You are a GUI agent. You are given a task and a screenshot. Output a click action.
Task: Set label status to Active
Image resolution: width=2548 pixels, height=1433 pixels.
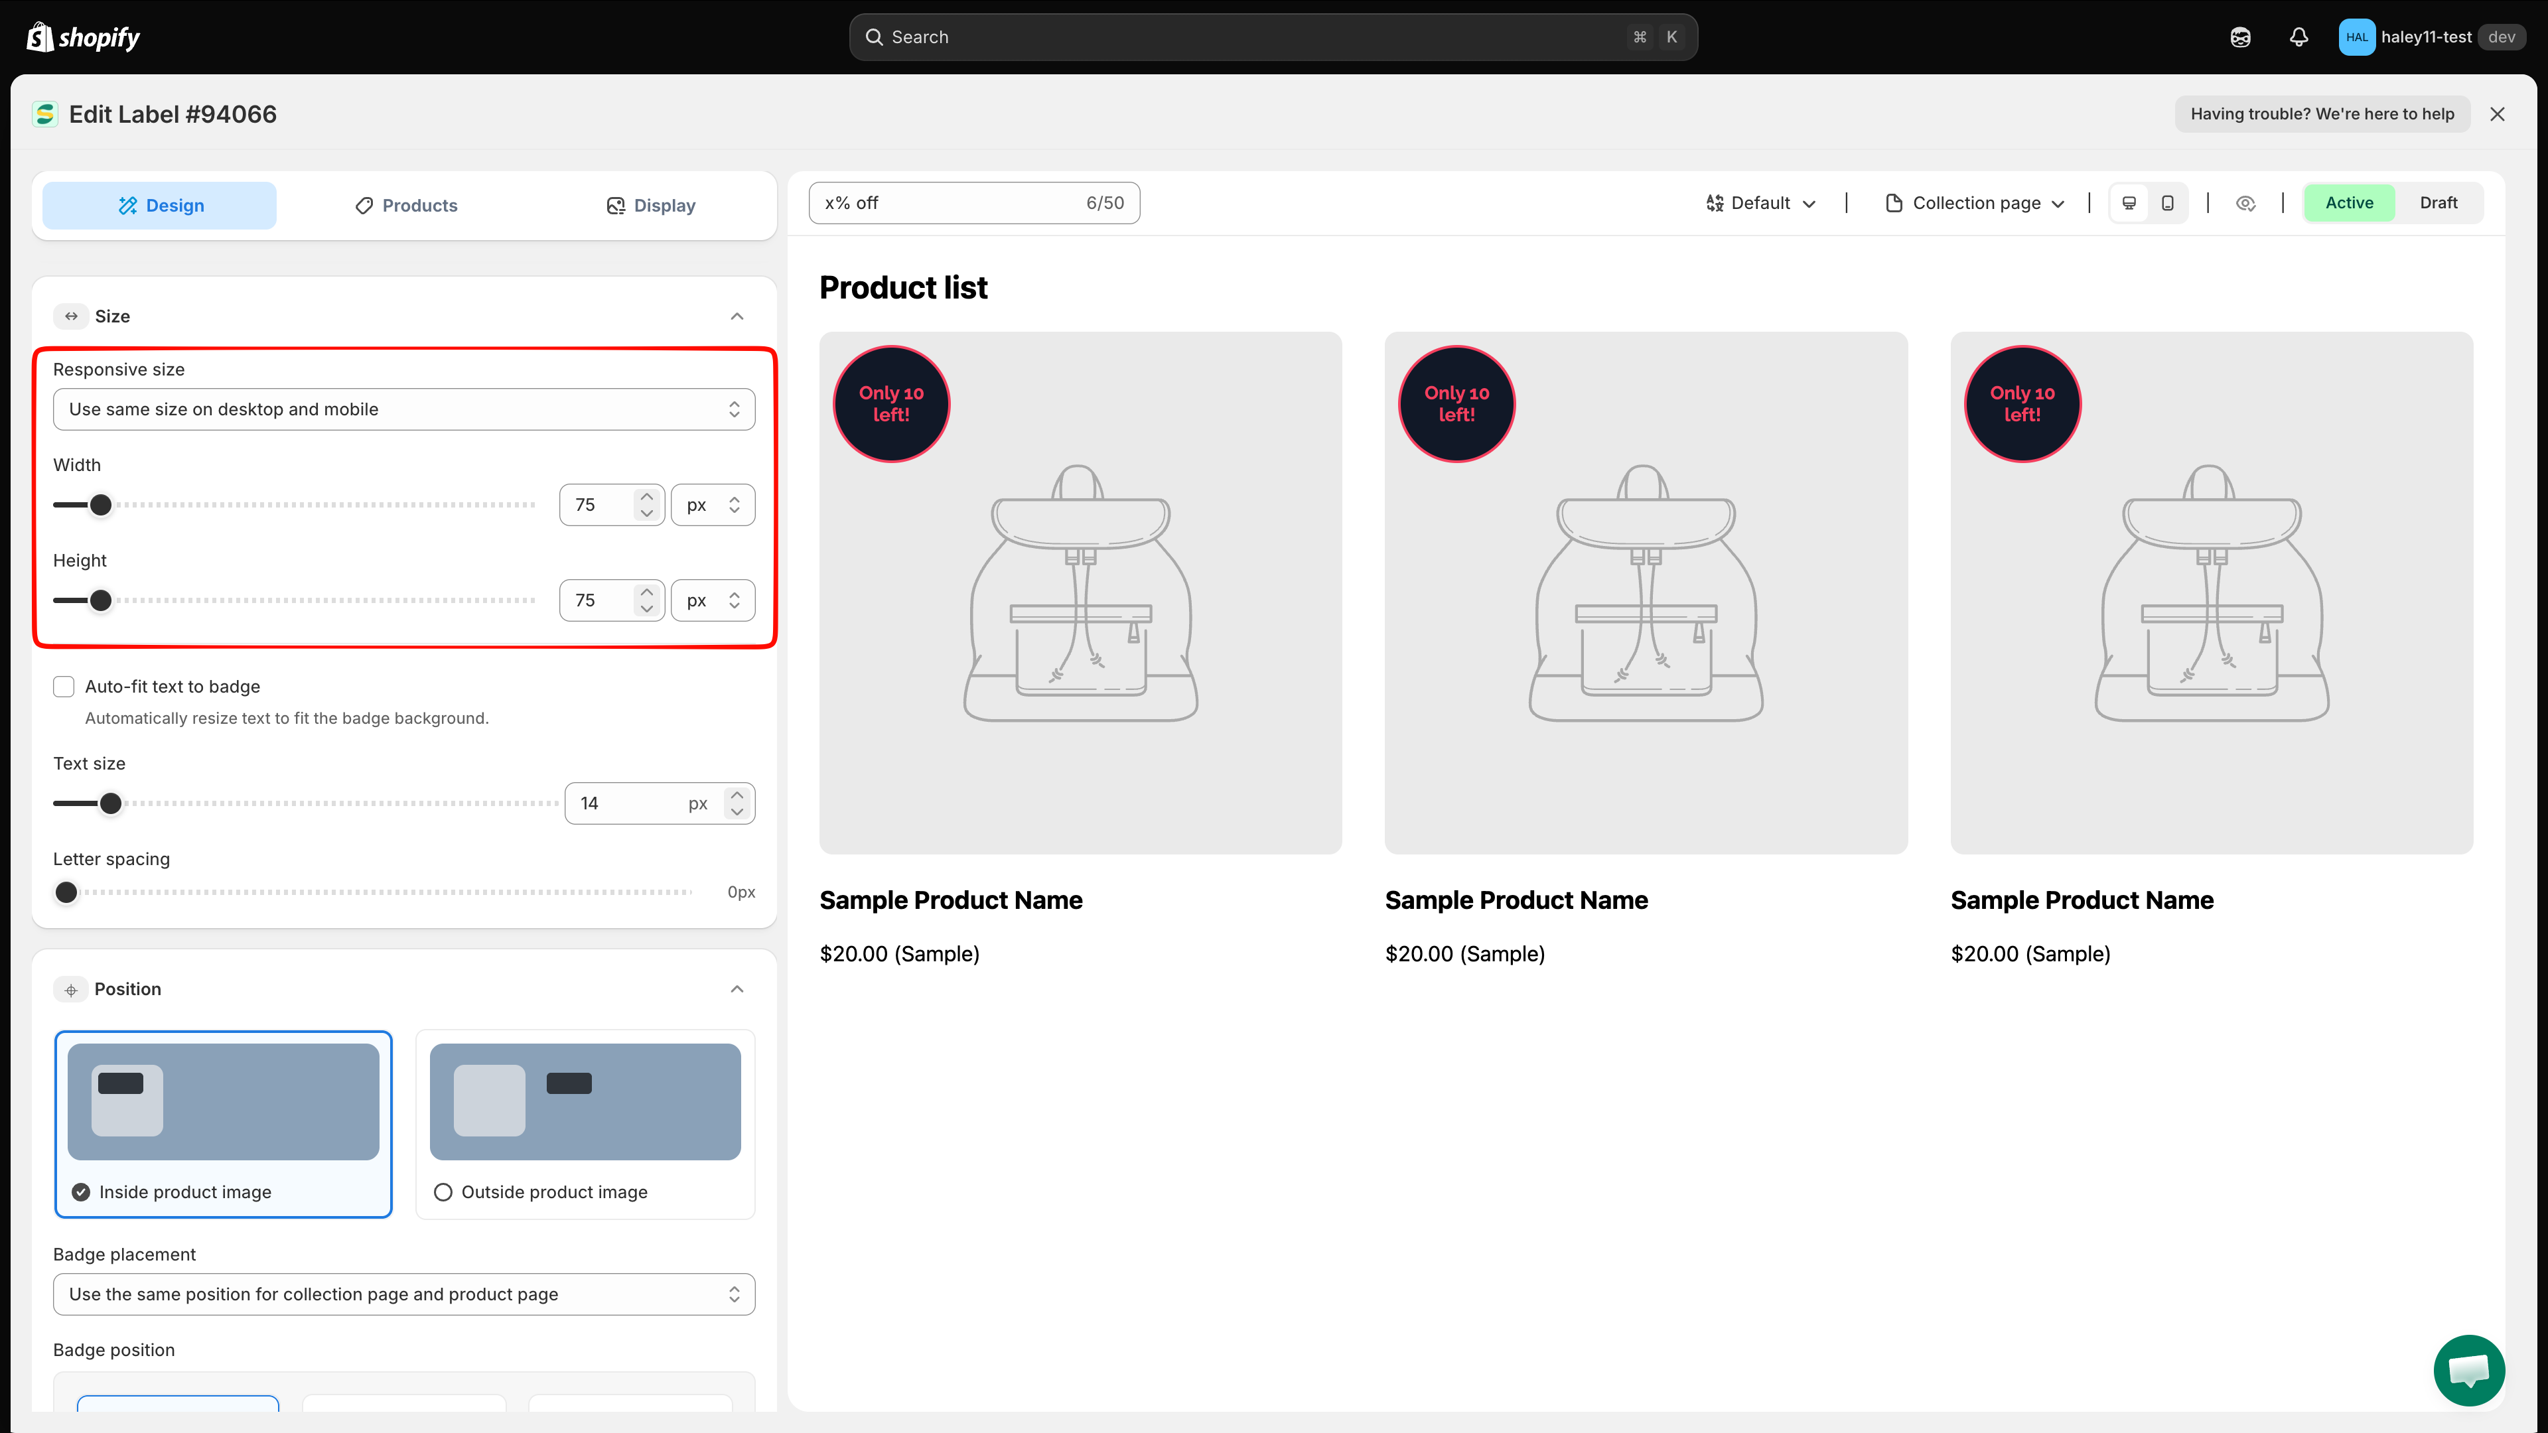2349,203
